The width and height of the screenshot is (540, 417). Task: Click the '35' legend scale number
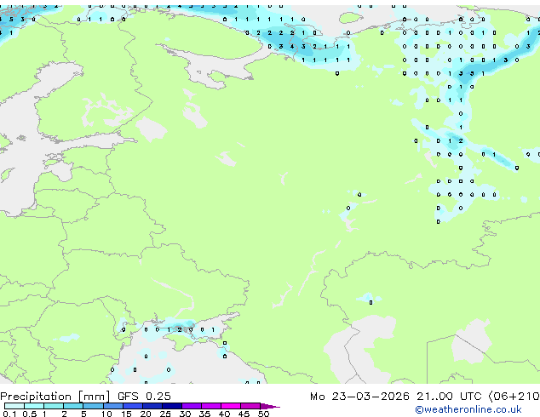point(204,414)
